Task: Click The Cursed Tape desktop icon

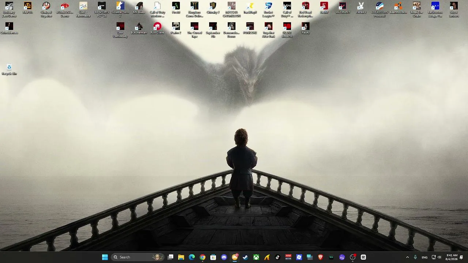Action: (195, 30)
